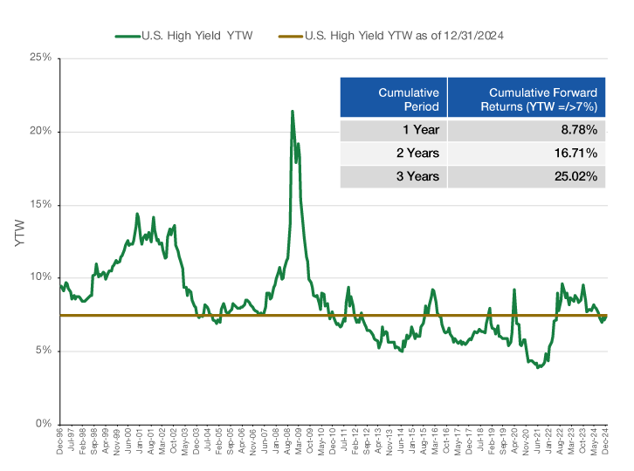Click the 5% y-axis tick label
Image resolution: width=634 pixels, height=471 pixels.
pos(44,351)
